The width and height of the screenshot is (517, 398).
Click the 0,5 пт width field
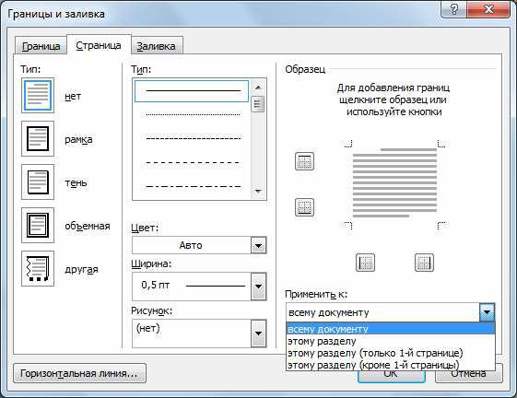tap(192, 287)
